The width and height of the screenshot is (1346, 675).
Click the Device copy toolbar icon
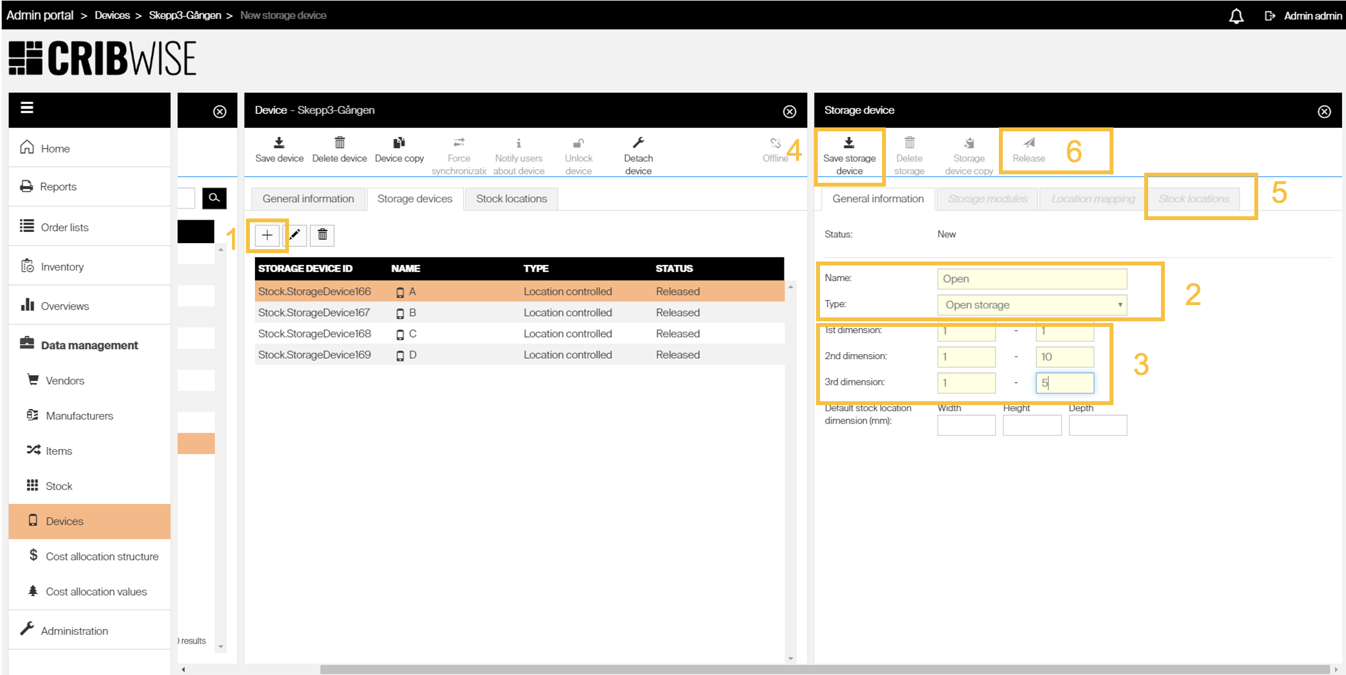pos(399,143)
